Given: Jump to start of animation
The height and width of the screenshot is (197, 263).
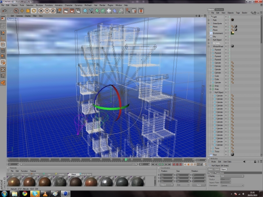Looking at the screenshot, I should (x=153, y=164).
